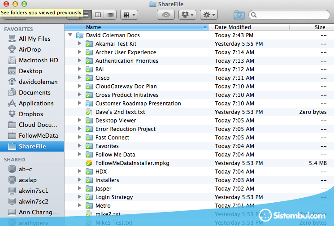The height and width of the screenshot is (226, 334).
Task: Select ShareFile in the sidebar
Action: click(32, 146)
